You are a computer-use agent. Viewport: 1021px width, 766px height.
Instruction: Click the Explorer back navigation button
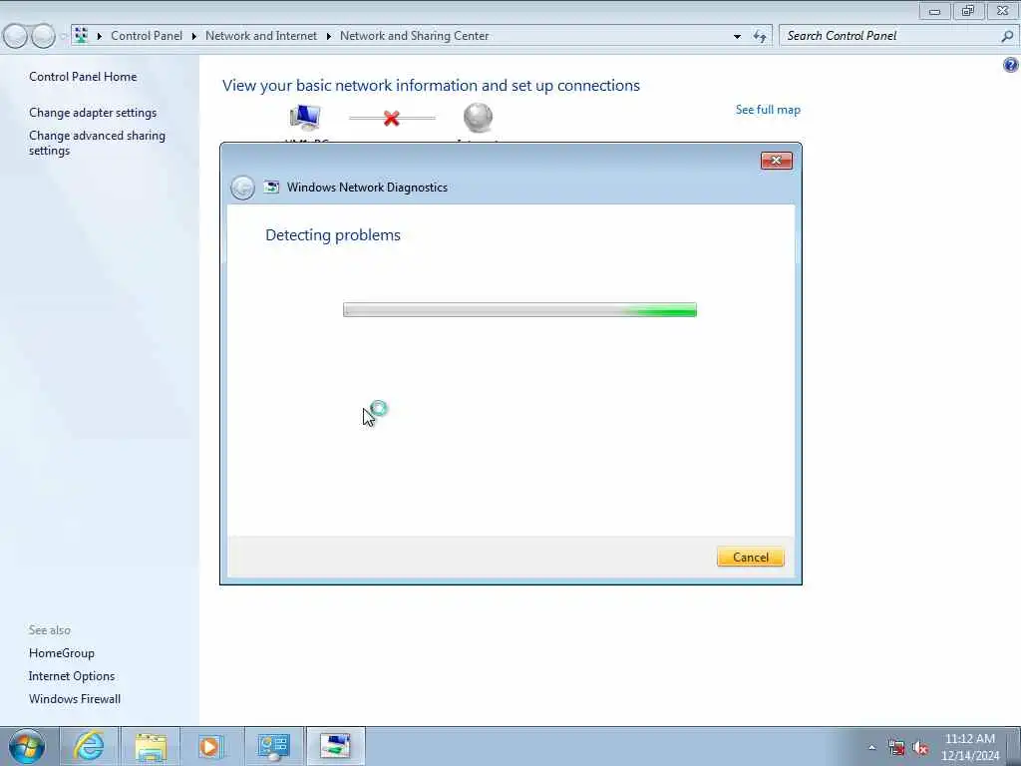pyautogui.click(x=15, y=36)
